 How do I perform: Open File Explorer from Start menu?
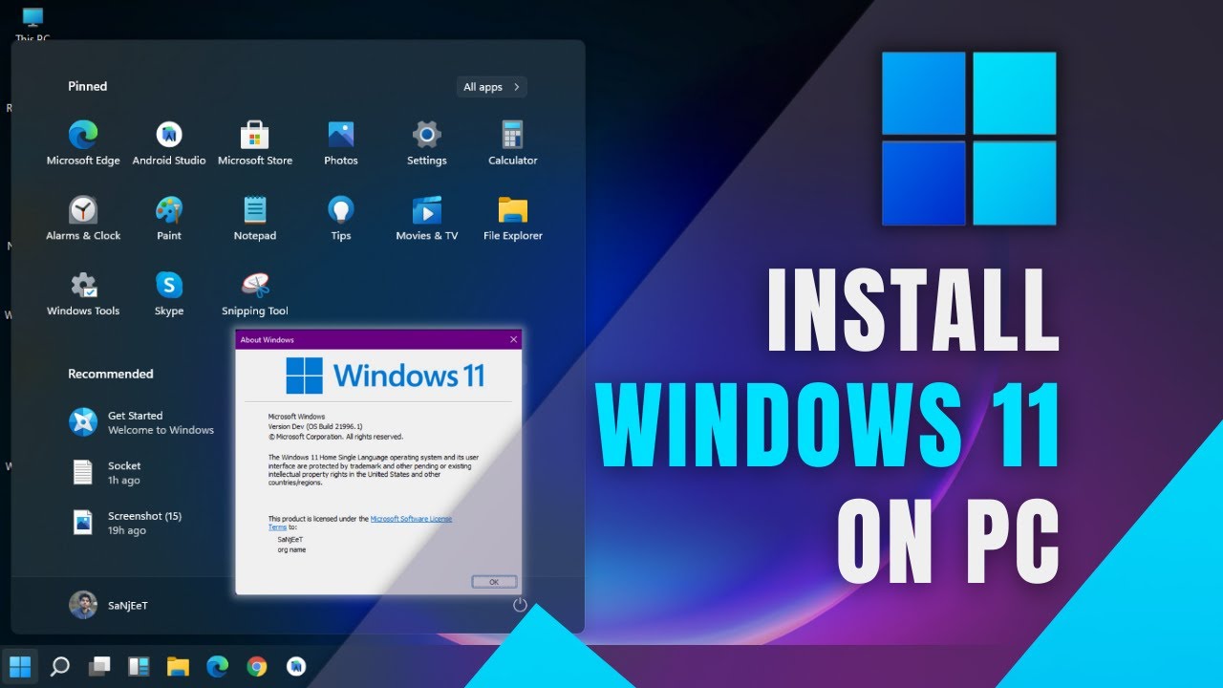click(513, 219)
